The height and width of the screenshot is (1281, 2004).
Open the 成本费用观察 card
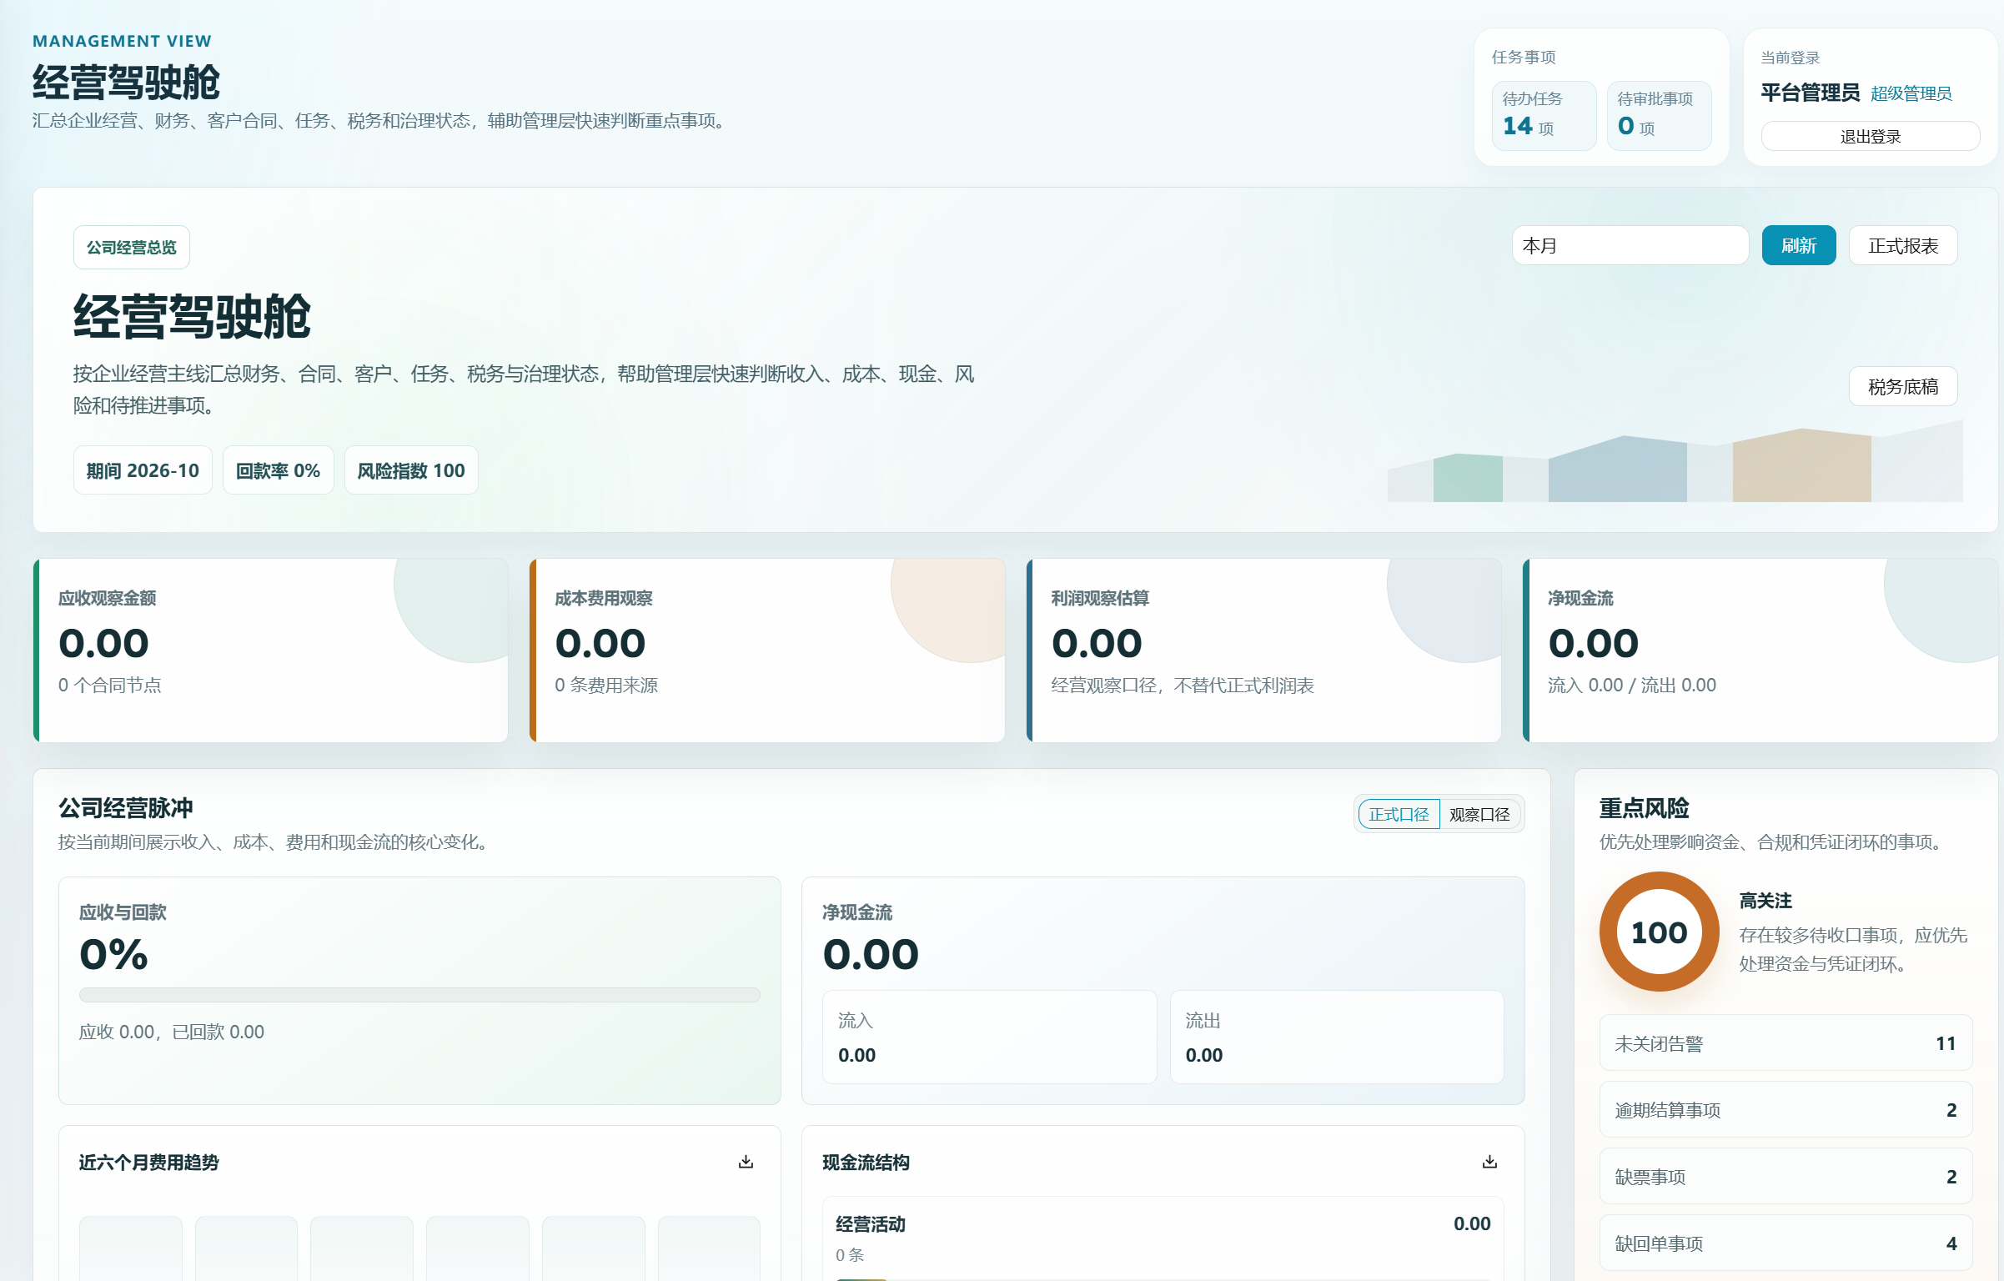tap(767, 650)
